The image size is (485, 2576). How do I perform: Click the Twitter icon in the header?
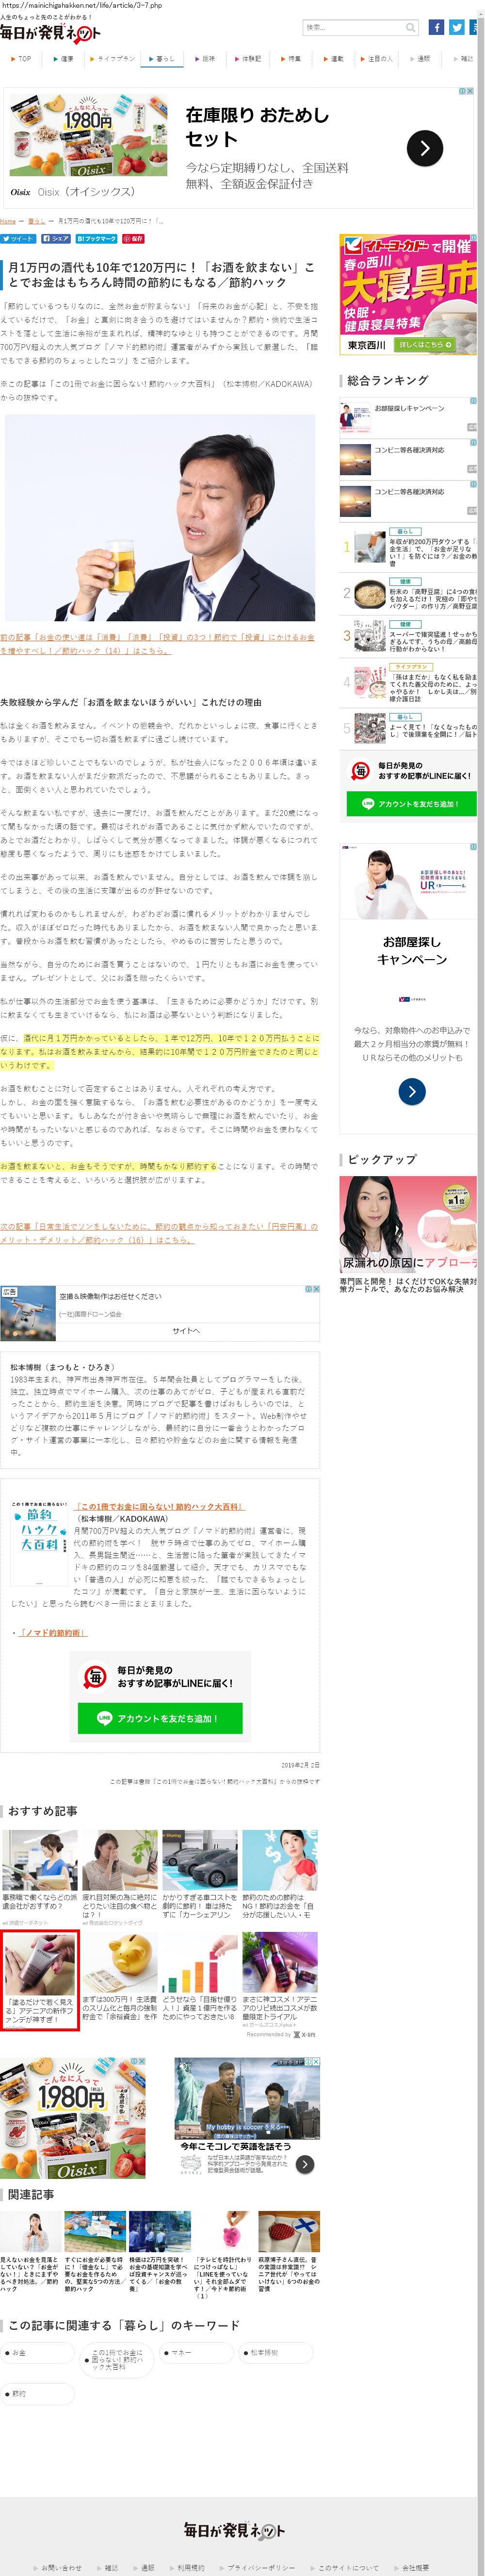(x=456, y=27)
